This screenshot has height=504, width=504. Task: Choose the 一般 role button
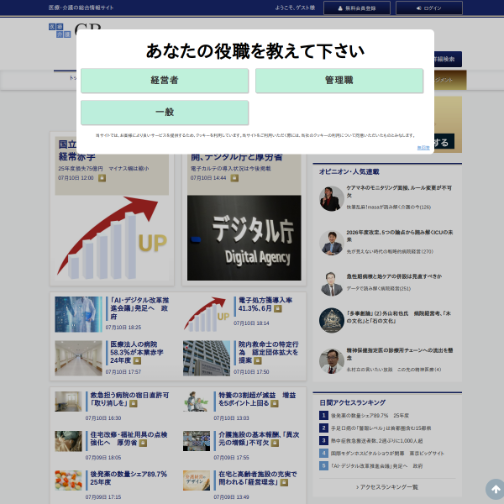coord(165,113)
